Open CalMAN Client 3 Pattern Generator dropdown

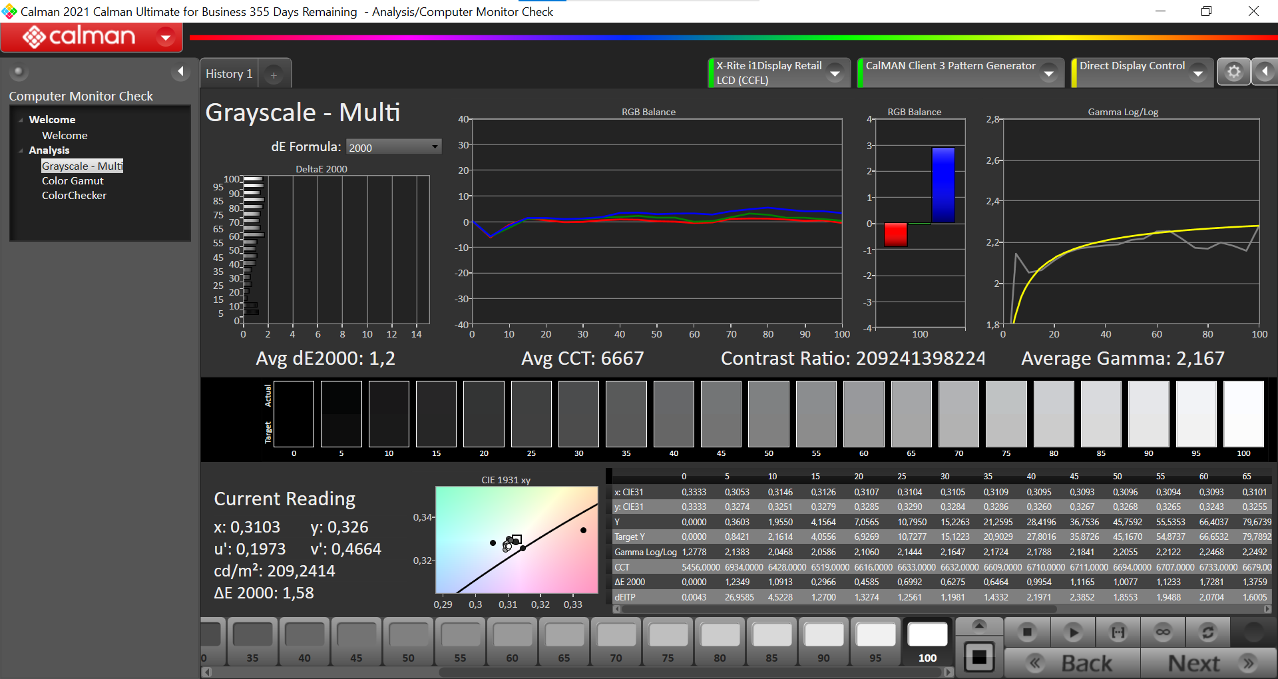coord(1049,73)
